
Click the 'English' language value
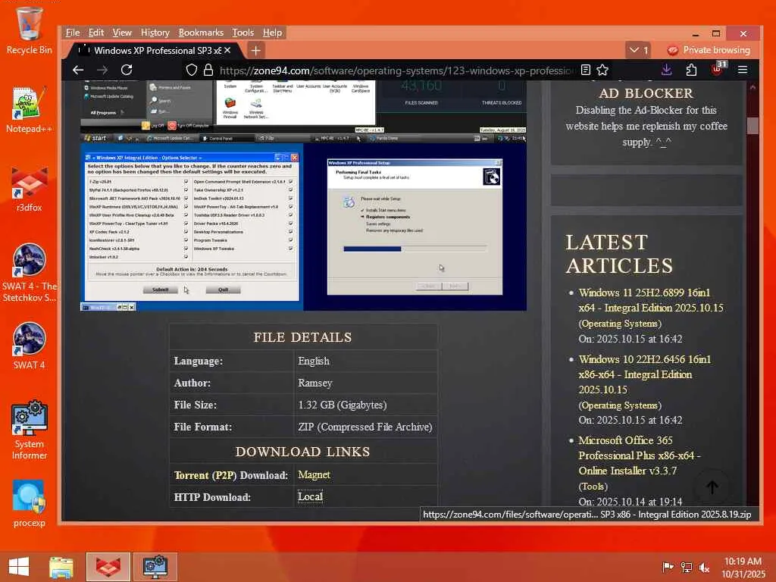(314, 361)
